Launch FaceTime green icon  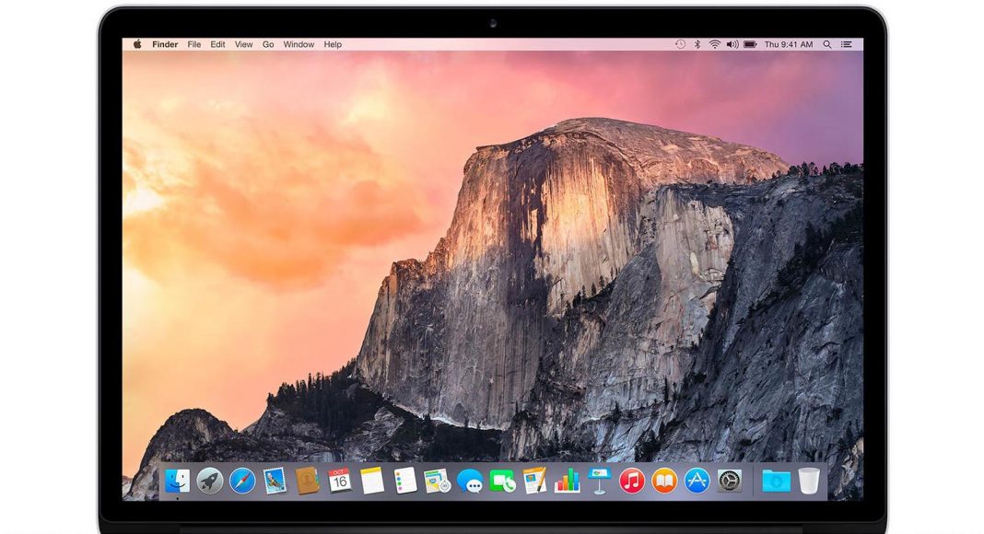click(x=502, y=482)
